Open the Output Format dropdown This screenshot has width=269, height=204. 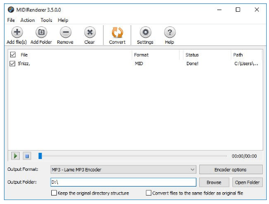pos(123,170)
